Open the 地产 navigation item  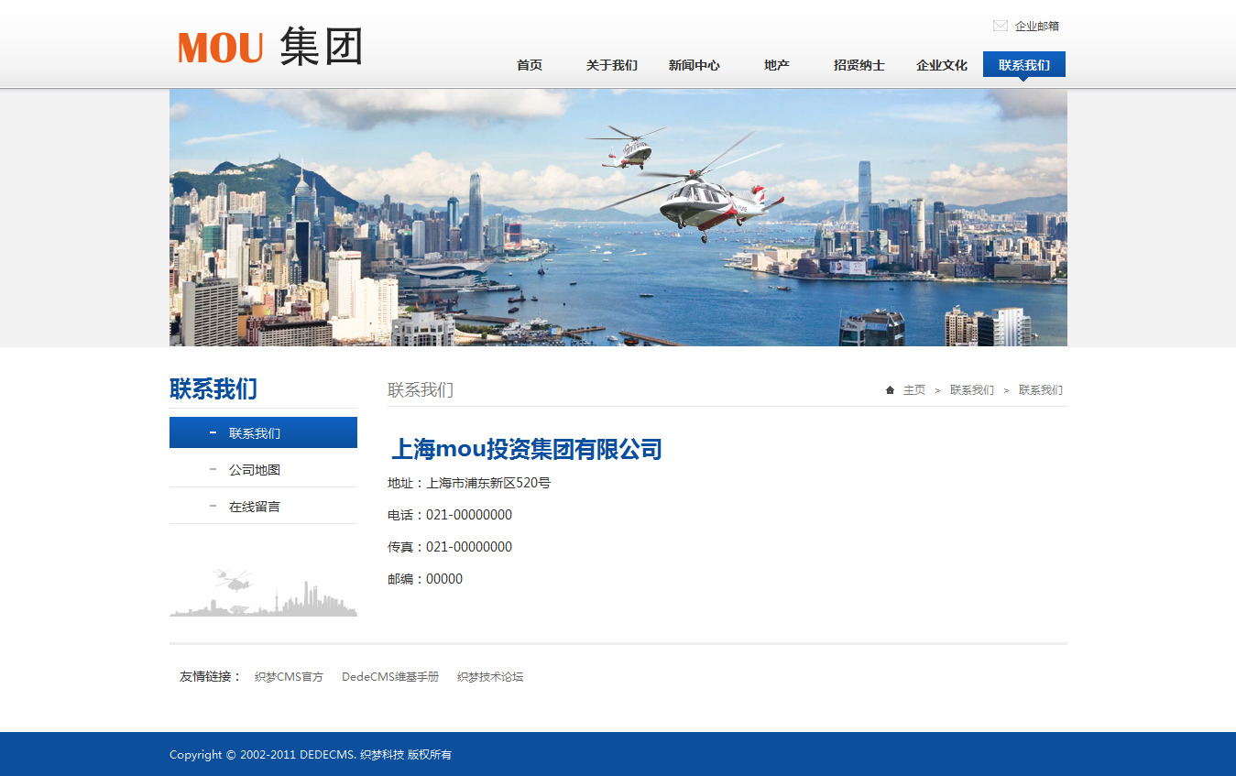tap(777, 65)
